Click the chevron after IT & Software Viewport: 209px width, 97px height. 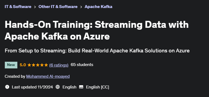coord(35,7)
